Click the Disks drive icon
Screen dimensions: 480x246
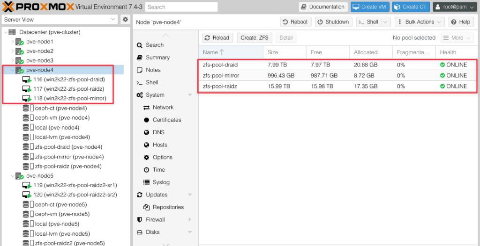click(x=140, y=232)
